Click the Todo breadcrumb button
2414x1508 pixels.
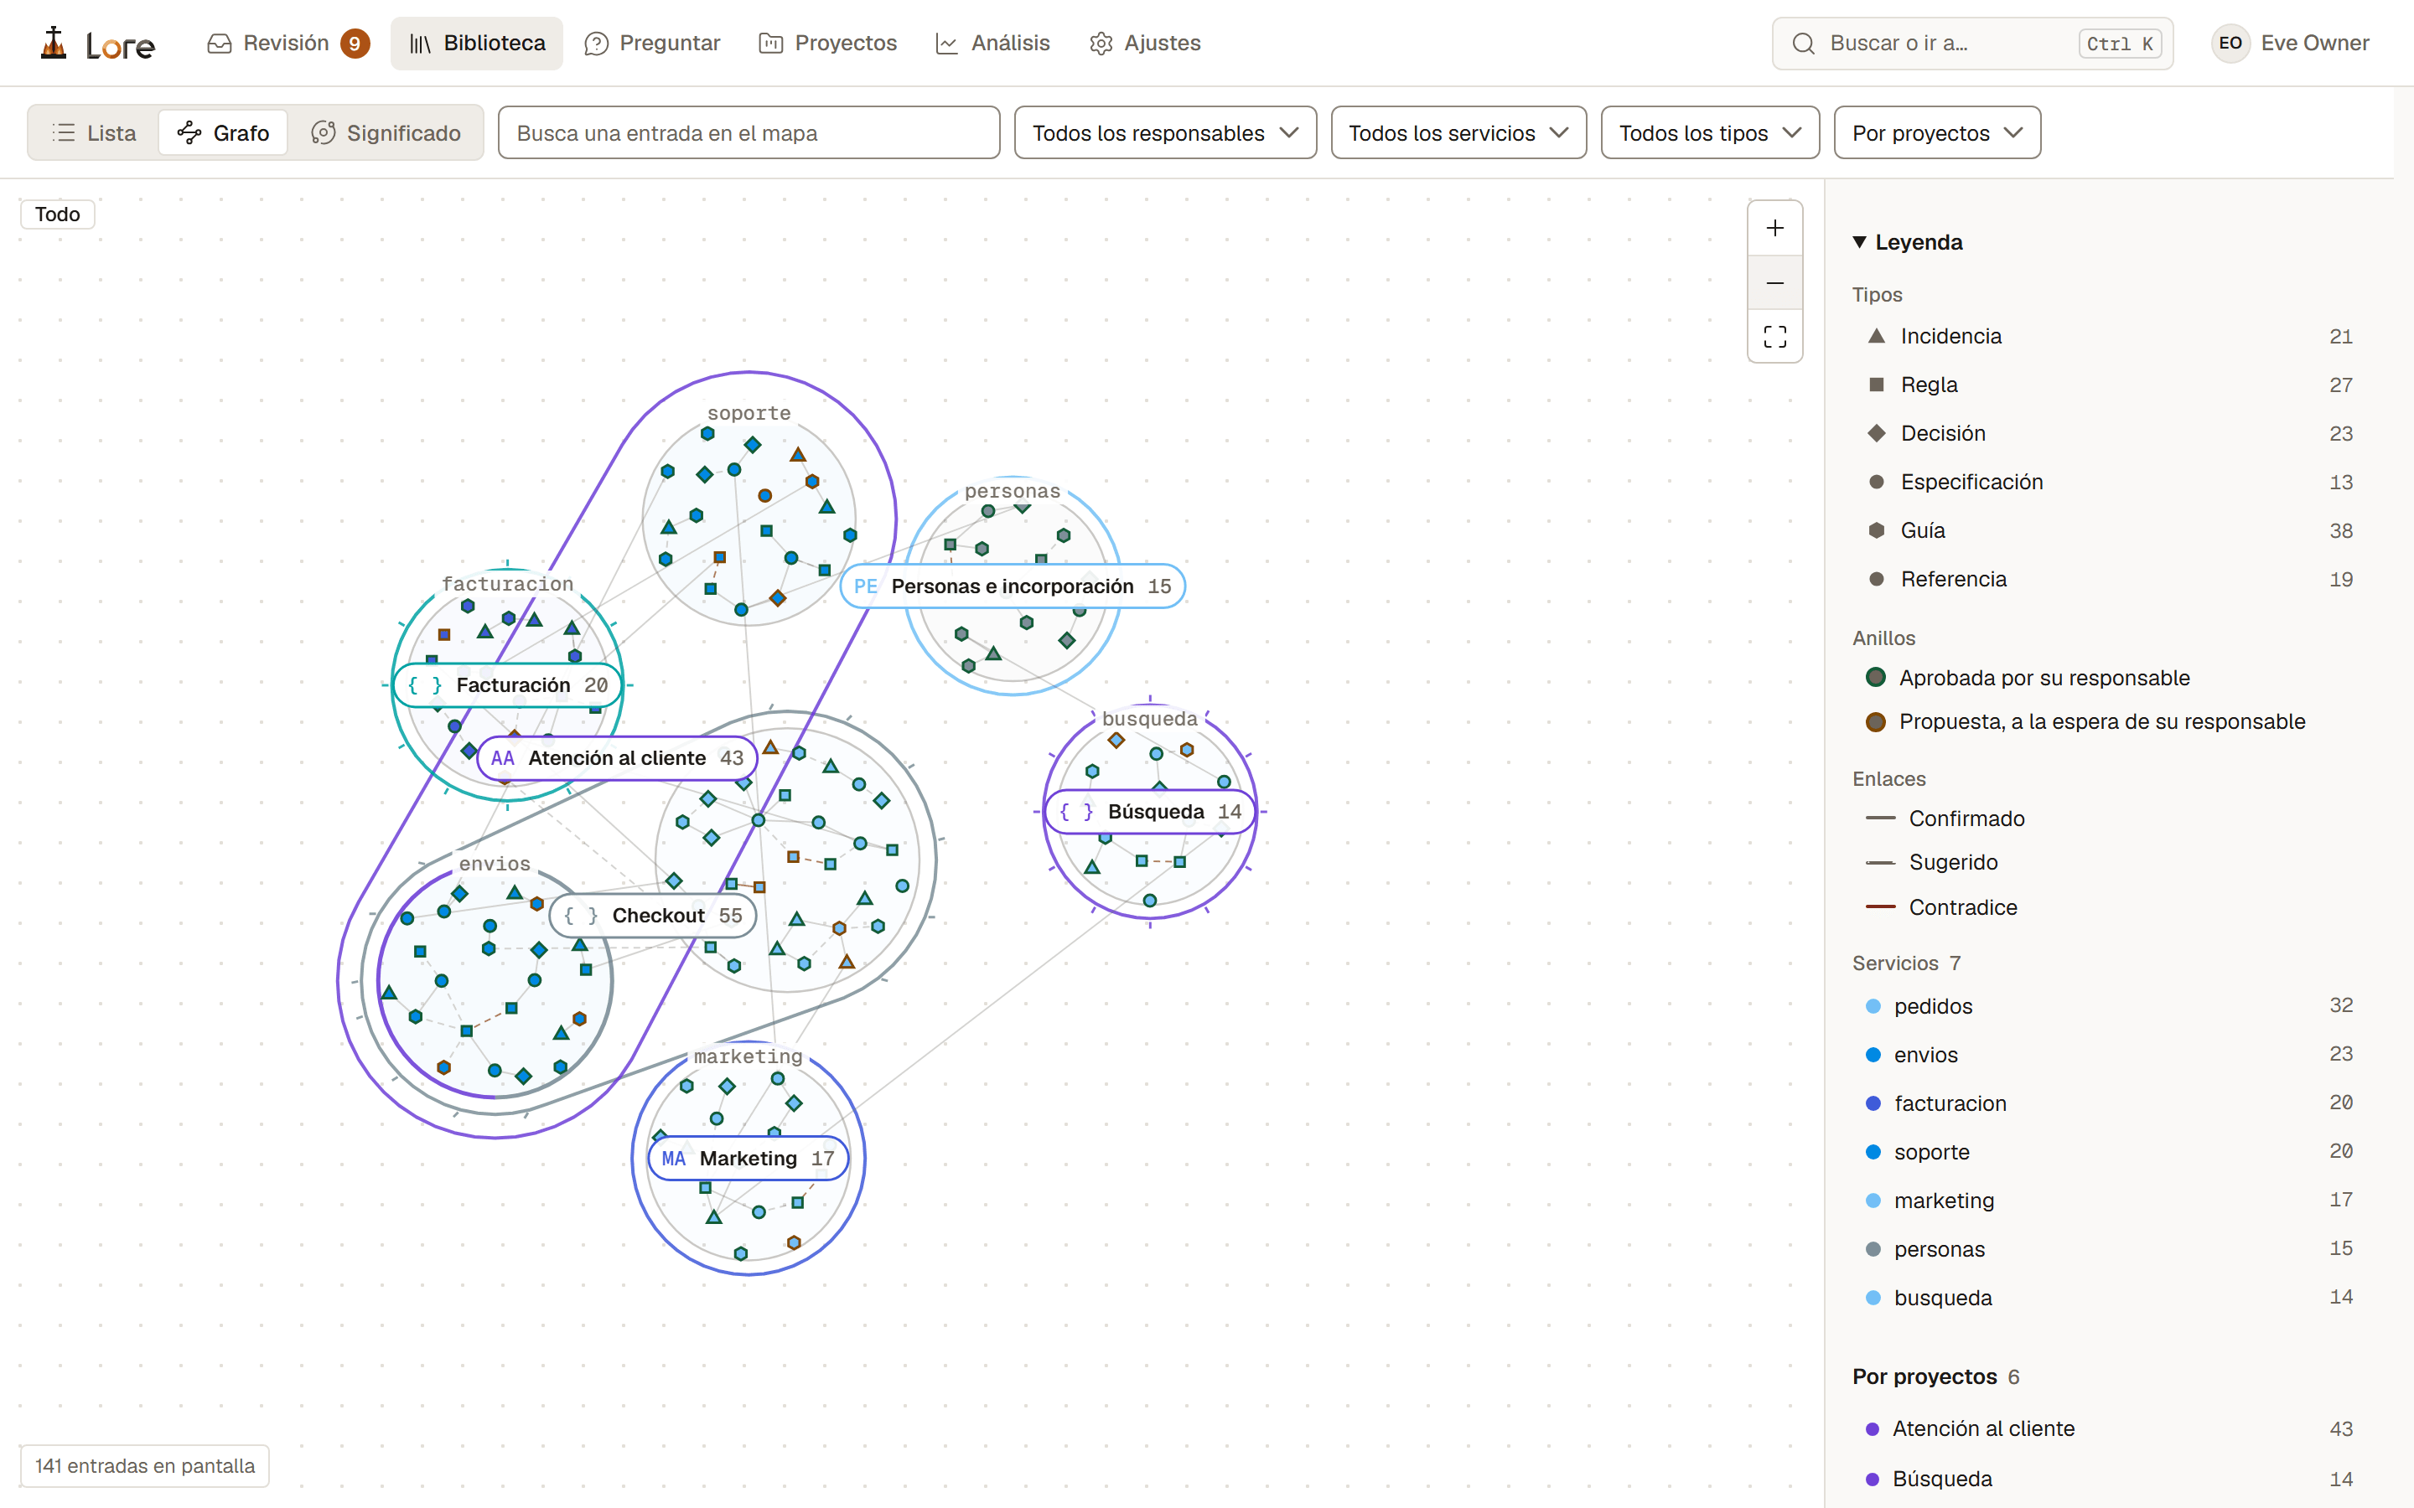click(x=58, y=214)
